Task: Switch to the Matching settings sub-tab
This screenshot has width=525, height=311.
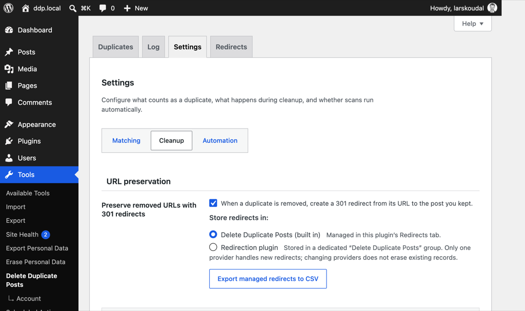Action: click(x=126, y=140)
